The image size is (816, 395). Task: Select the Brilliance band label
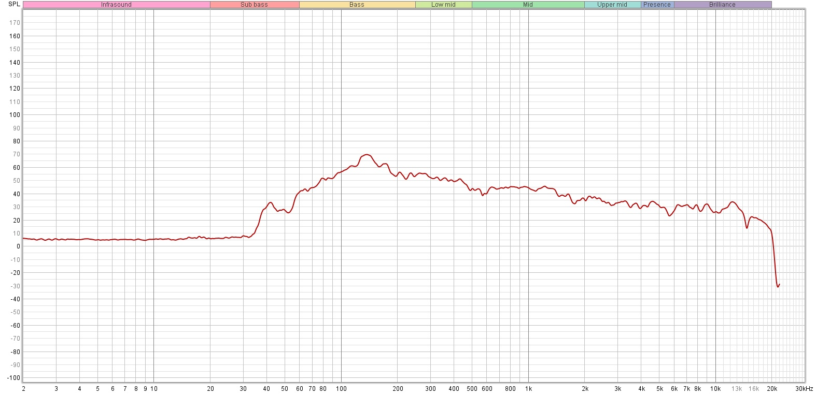coord(723,5)
